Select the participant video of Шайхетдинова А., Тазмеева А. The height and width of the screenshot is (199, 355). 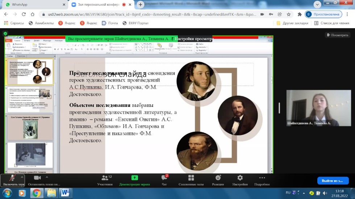[318, 108]
